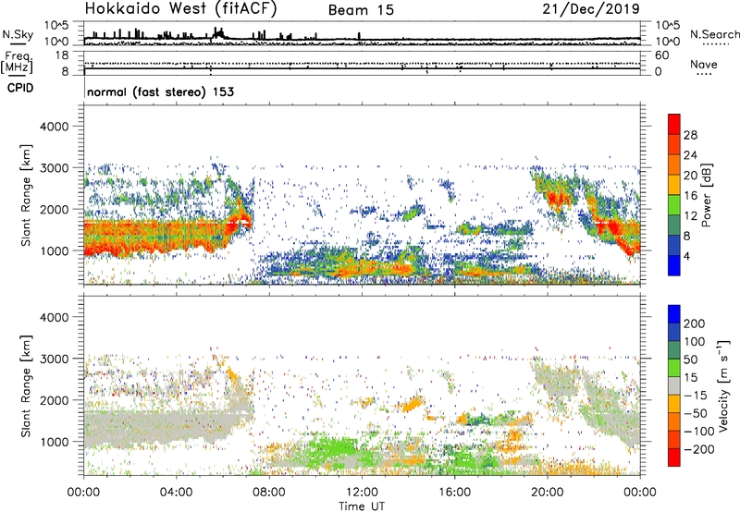Click the 'Freq. [MHz]' axis label
Viewport: 740px width, 512px height.
pyautogui.click(x=17, y=63)
